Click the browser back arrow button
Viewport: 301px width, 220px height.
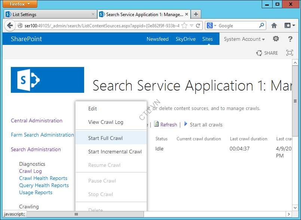coord(10,26)
